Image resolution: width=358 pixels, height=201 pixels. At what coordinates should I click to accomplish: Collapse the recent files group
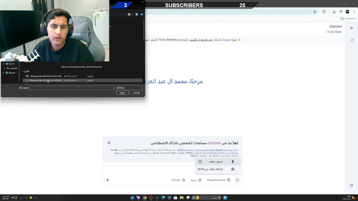pyautogui.click(x=22, y=71)
